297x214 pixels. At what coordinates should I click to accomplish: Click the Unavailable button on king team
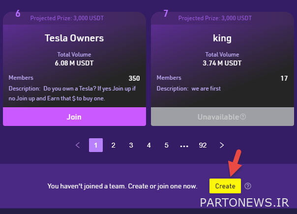222,117
